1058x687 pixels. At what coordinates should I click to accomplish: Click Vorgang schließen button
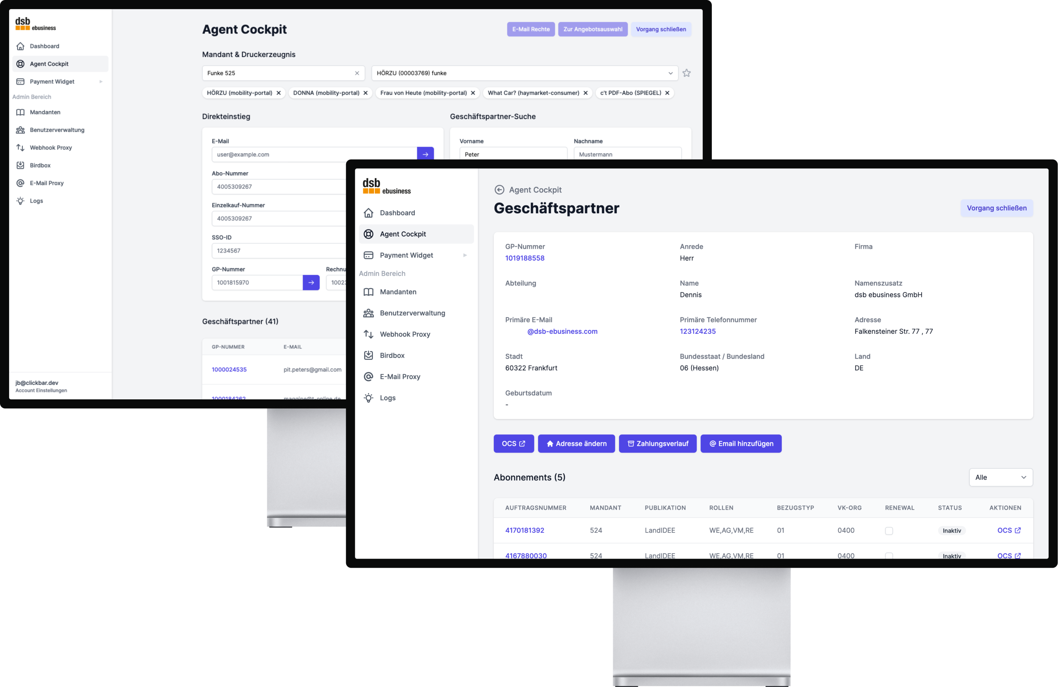click(996, 208)
